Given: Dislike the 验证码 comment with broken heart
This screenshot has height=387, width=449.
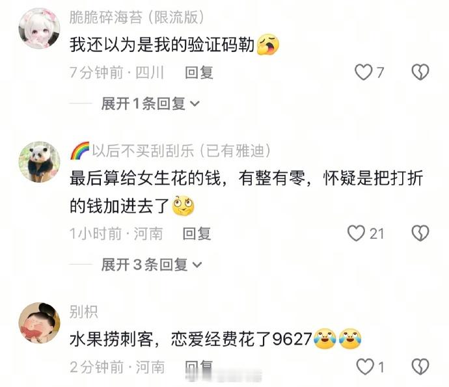Looking at the screenshot, I should 420,72.
